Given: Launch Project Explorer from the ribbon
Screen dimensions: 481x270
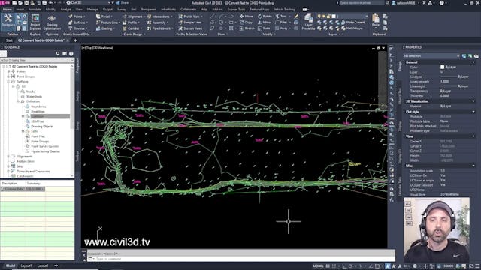Looking at the screenshot, I should 35,22.
